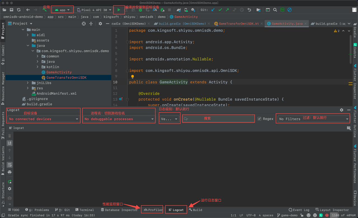
Task: Open the No debuggable processes dropdown
Action: pos(119,119)
